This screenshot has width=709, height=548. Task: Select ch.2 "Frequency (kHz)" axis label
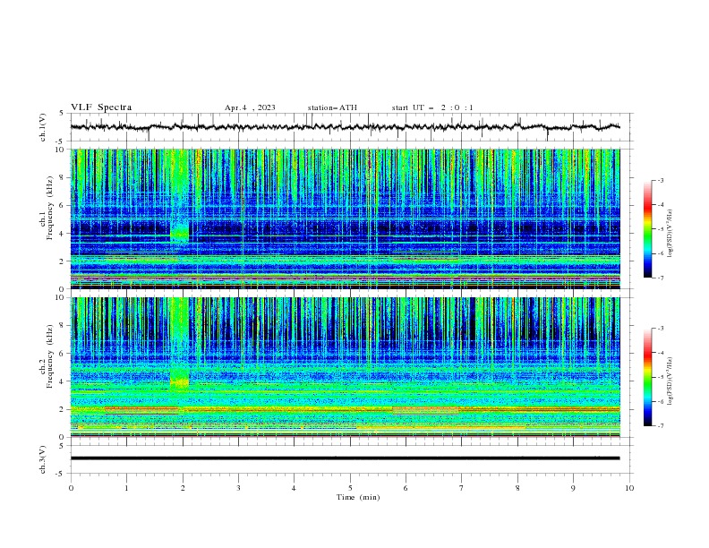point(50,357)
